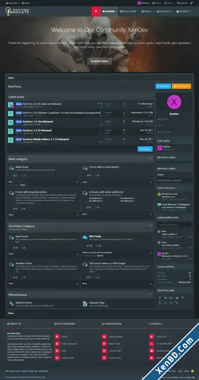
Task: Open the XenForo 1.5.16a Released thread
Action: 38,121
